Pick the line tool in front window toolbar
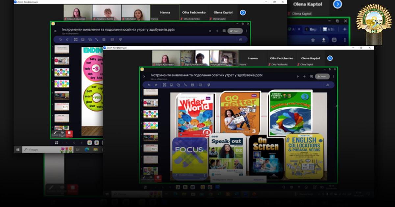Viewport: 395px width, 207px height. (x=185, y=85)
